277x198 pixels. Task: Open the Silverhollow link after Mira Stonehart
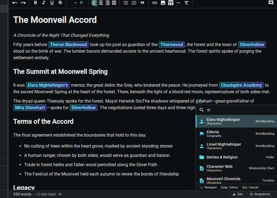click(83, 108)
